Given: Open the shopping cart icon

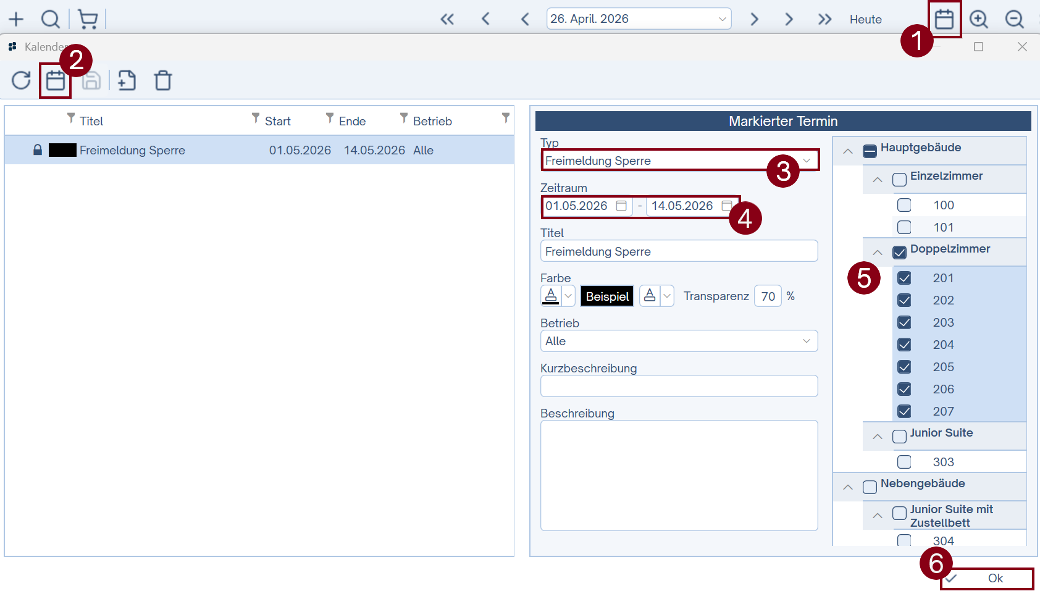Looking at the screenshot, I should click(88, 19).
